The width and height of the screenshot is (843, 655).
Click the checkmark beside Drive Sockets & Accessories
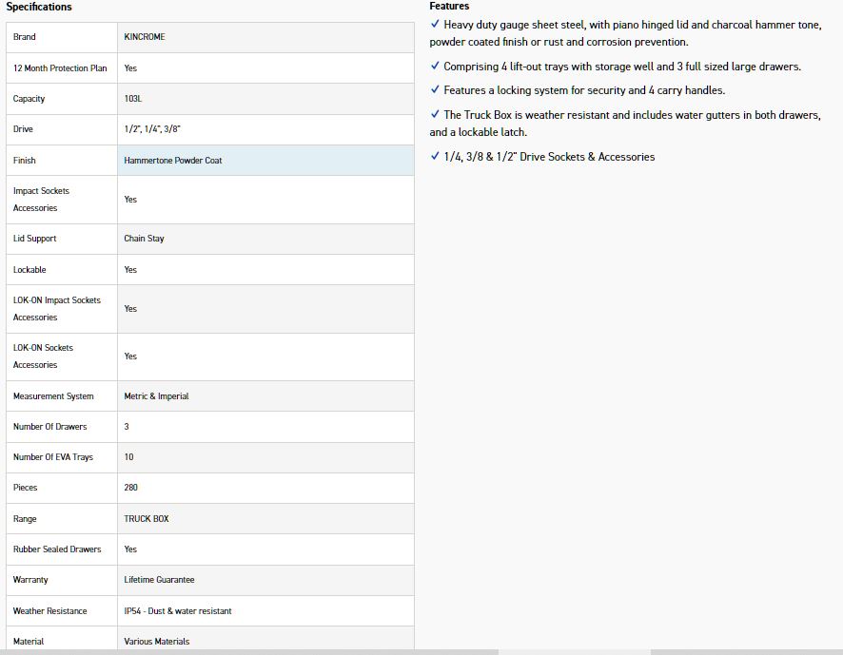click(435, 157)
